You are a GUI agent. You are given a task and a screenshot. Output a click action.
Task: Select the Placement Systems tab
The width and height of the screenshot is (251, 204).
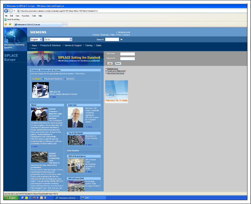[x=52, y=79]
